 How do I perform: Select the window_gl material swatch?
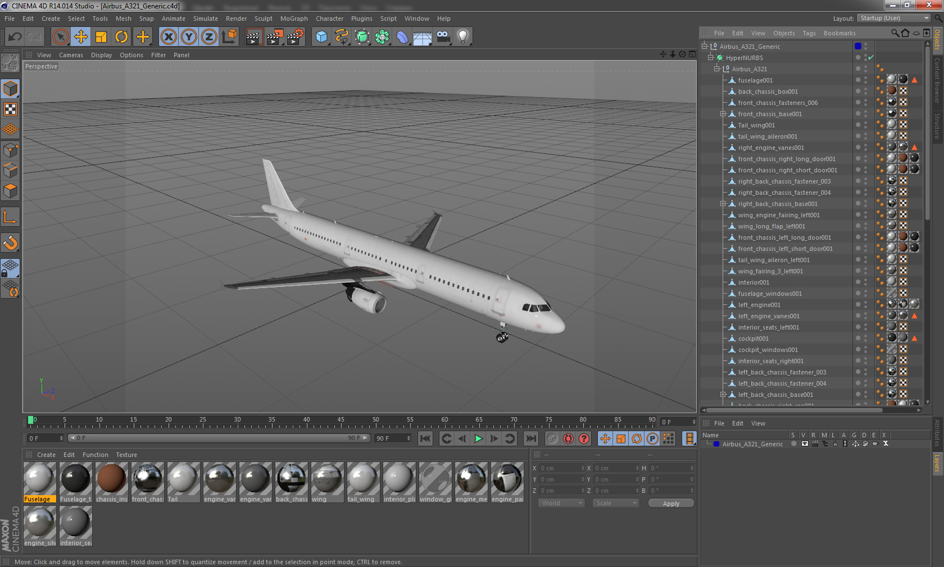click(435, 482)
